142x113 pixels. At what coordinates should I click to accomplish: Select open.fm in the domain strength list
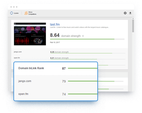click(17, 58)
